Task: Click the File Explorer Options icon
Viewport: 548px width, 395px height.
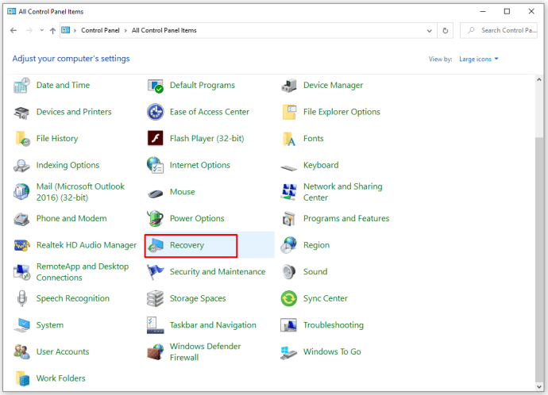Action: 288,112
